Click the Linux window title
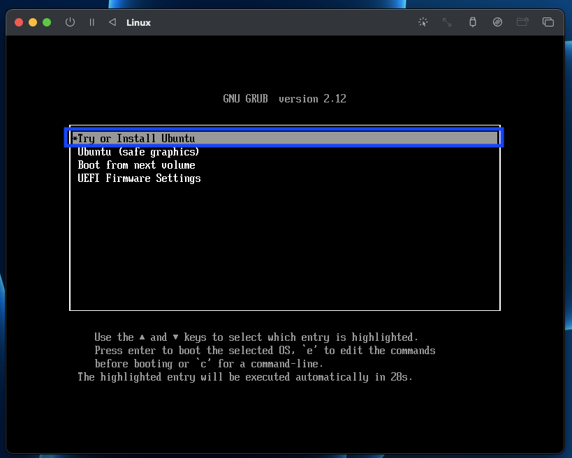Image resolution: width=572 pixels, height=458 pixels. pyautogui.click(x=138, y=22)
